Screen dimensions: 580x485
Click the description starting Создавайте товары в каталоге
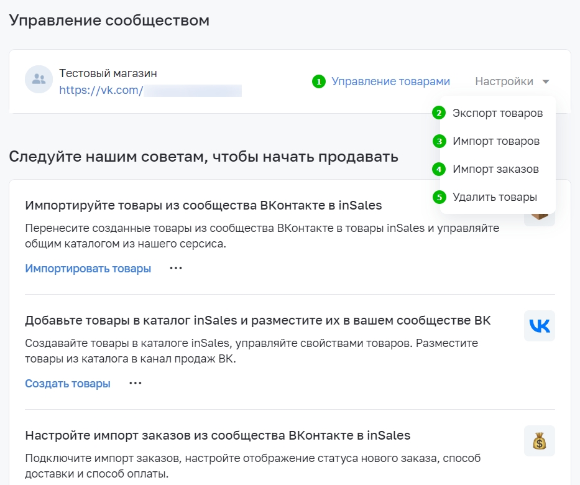point(251,351)
